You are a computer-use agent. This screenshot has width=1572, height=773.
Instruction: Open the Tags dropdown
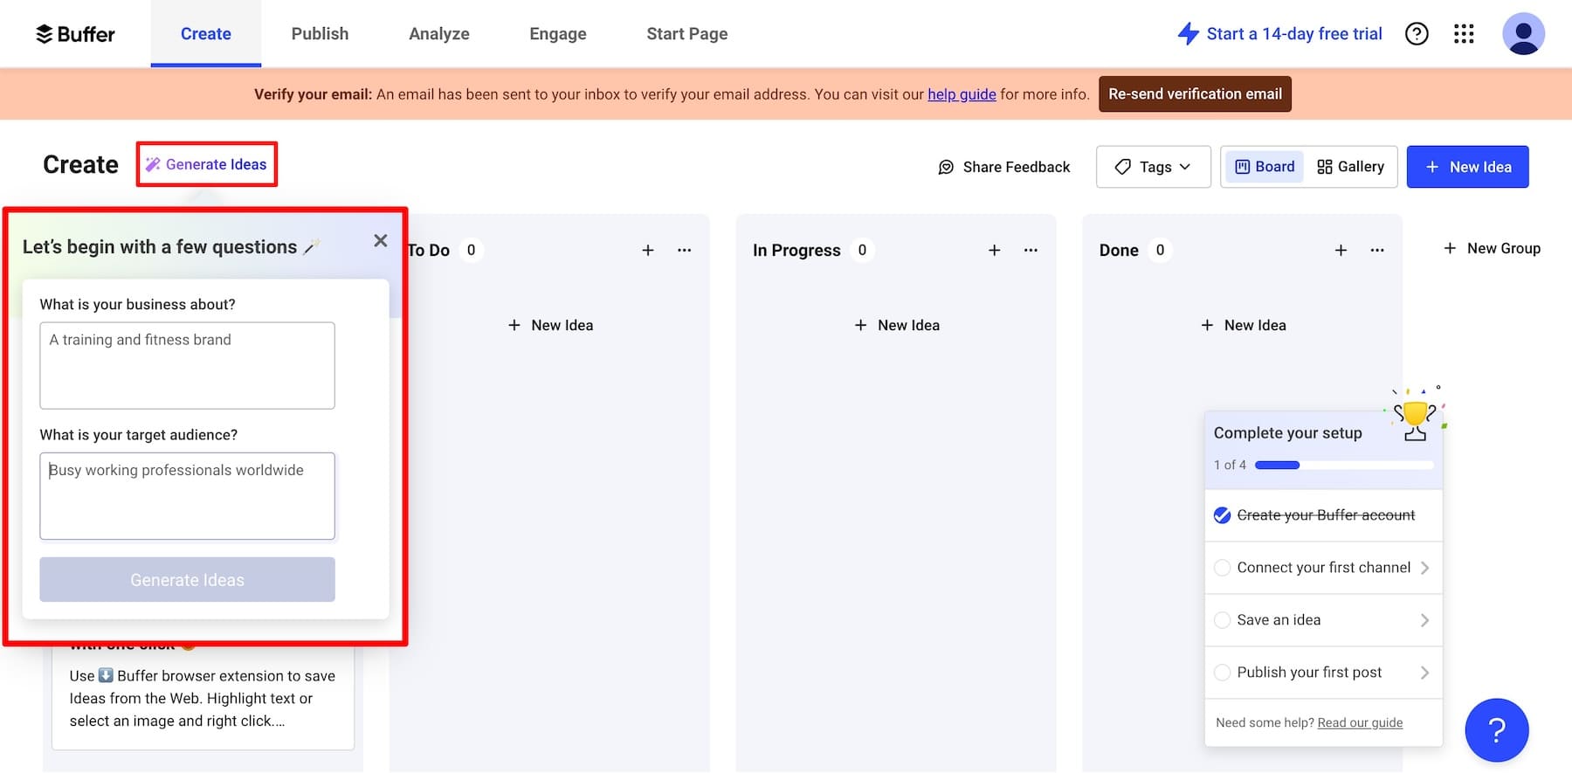point(1154,167)
